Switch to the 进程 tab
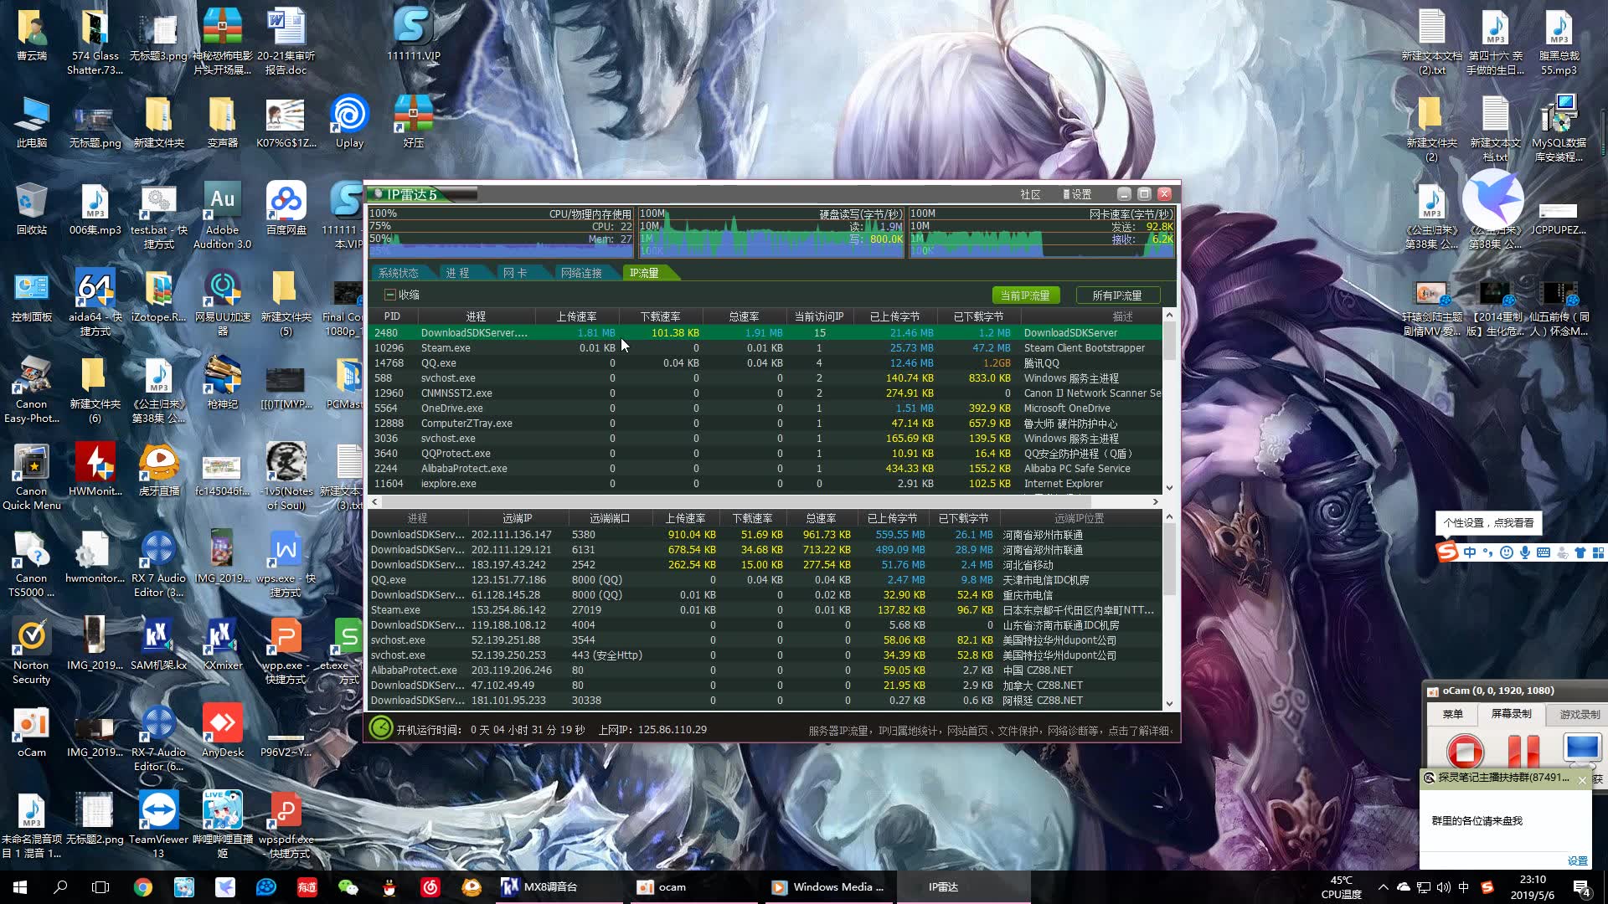1608x904 pixels. click(456, 273)
